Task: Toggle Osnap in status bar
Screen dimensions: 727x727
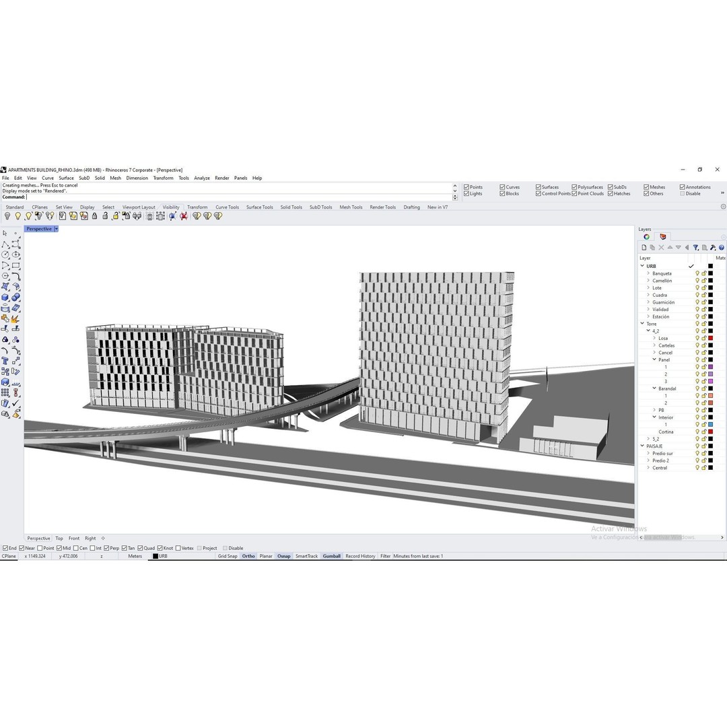Action: (284, 556)
